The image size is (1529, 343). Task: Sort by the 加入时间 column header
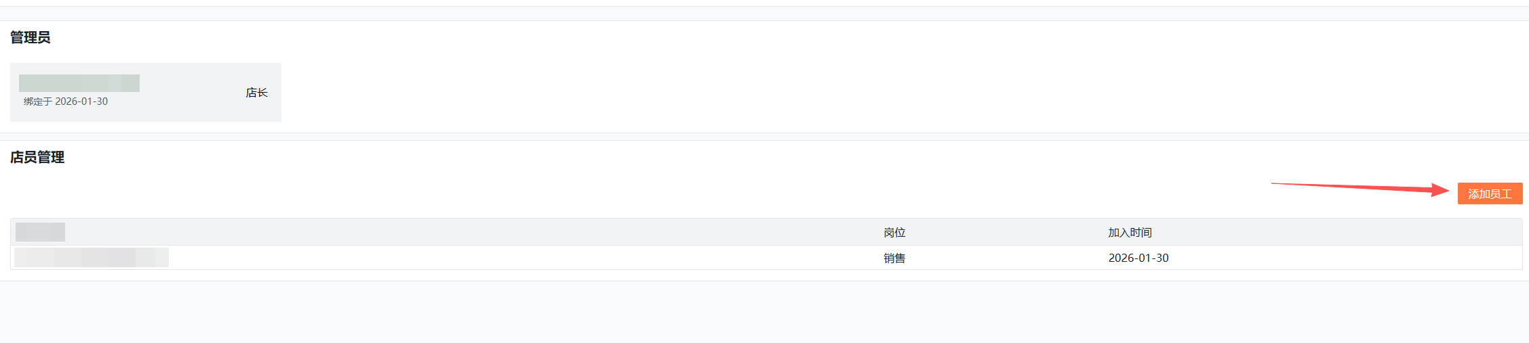(x=1130, y=232)
